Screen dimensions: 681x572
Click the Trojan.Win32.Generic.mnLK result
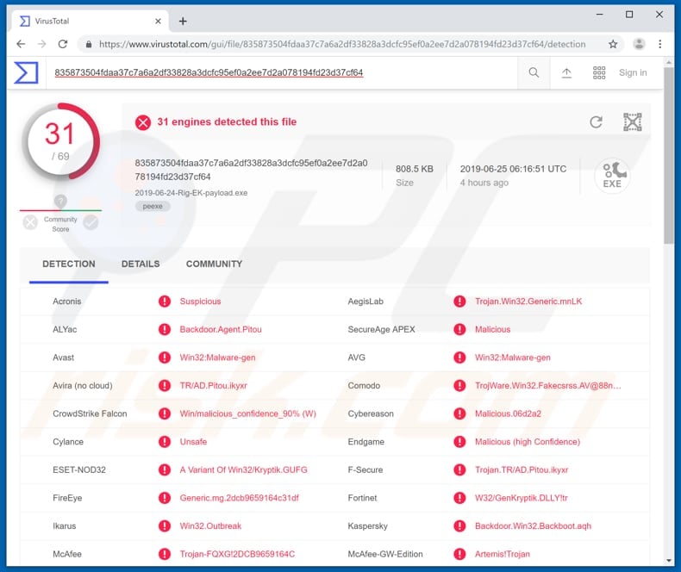[x=528, y=302]
